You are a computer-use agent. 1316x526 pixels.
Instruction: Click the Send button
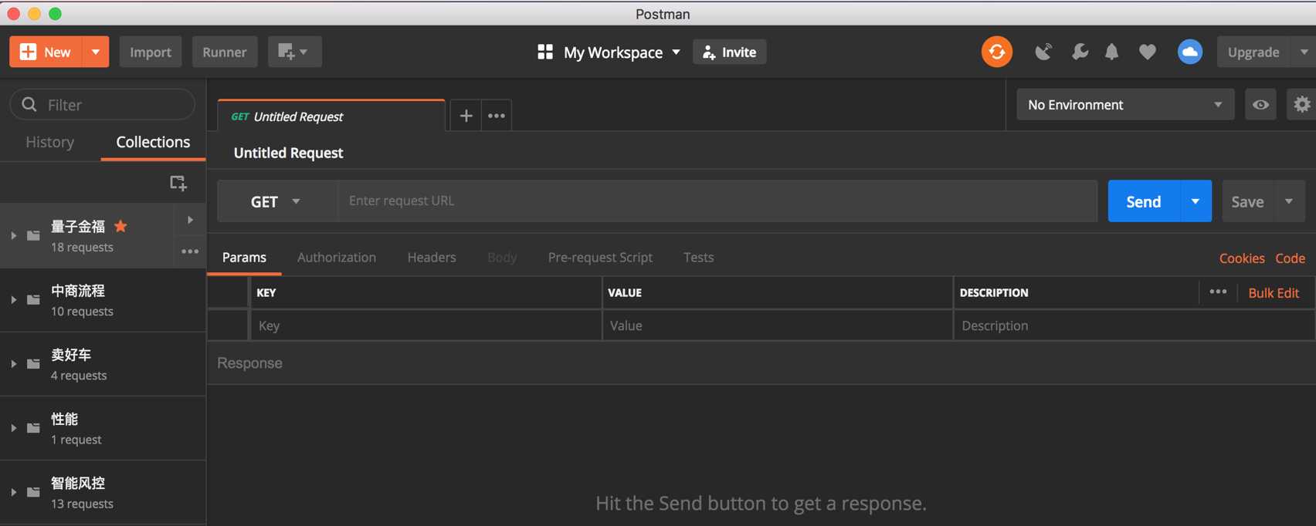pos(1144,201)
